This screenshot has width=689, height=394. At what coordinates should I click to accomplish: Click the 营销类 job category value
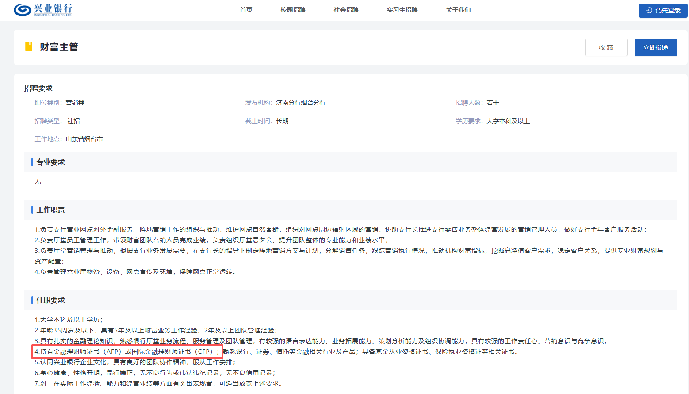(x=75, y=103)
